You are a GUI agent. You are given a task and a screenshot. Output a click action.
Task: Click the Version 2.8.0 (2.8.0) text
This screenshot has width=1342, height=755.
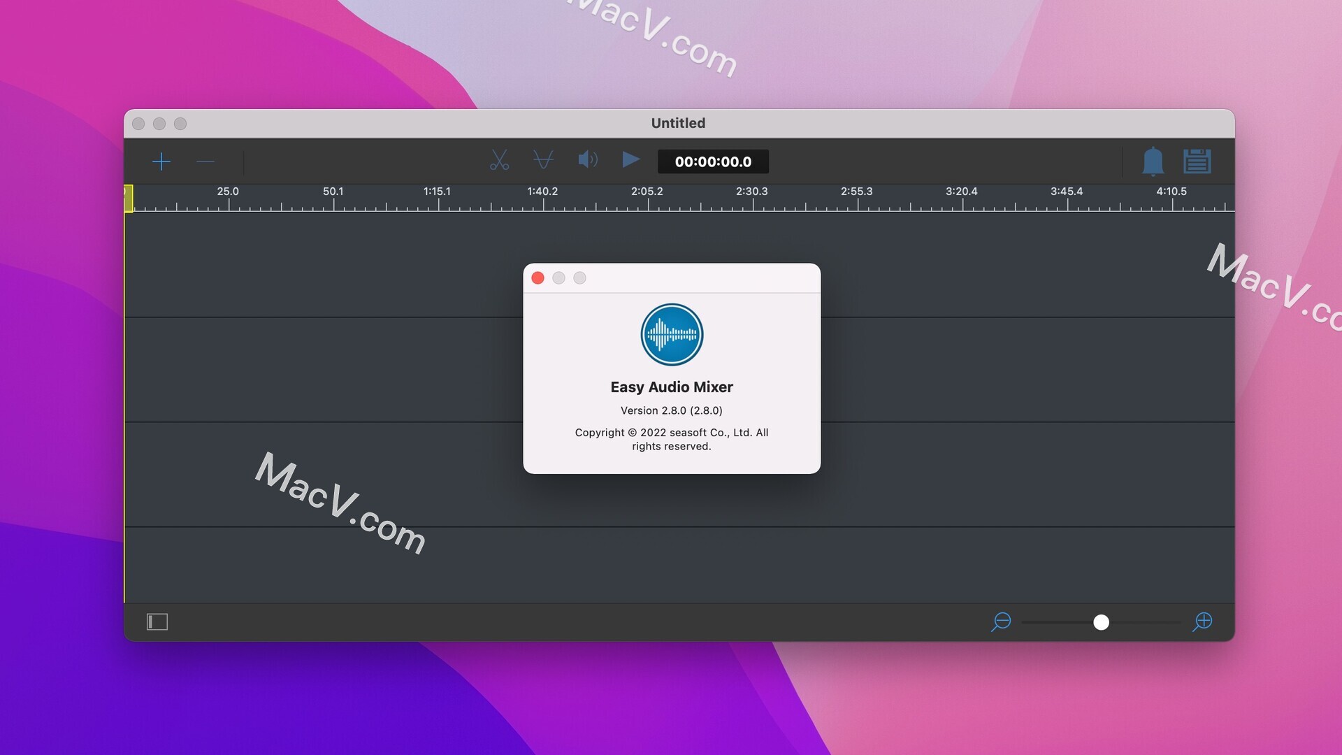tap(672, 410)
